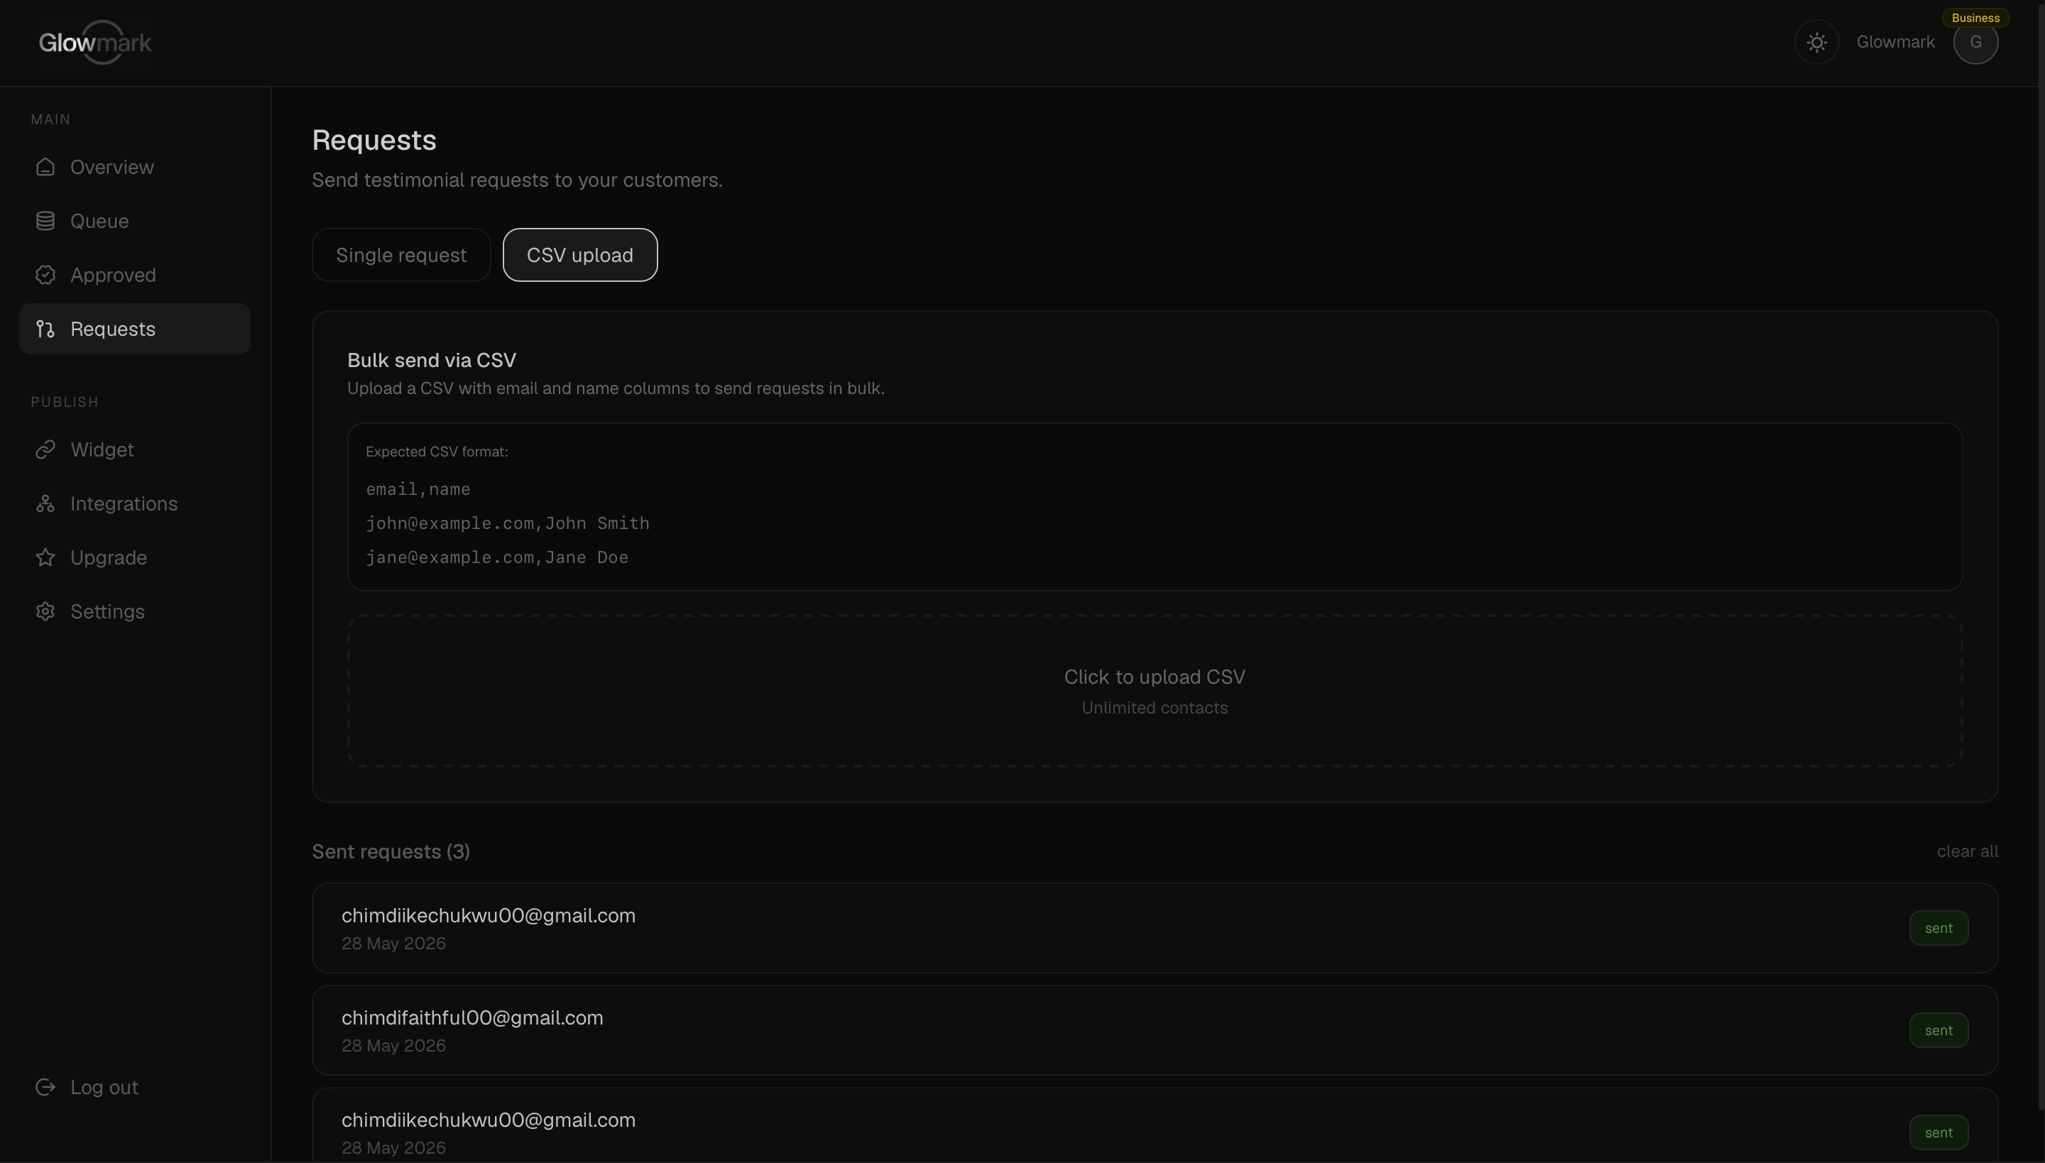This screenshot has width=2045, height=1163.
Task: Click the Unlimited contacts text
Action: (1155, 708)
